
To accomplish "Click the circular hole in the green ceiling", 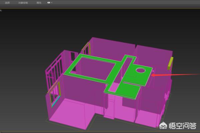I will [141, 70].
